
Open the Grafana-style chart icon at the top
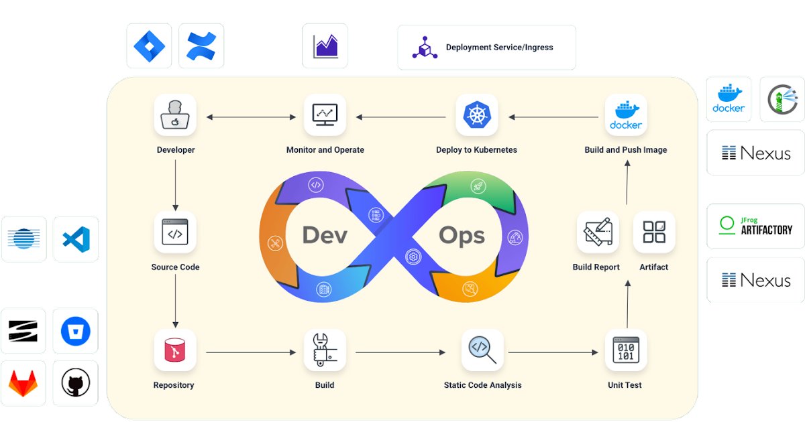pyautogui.click(x=325, y=45)
